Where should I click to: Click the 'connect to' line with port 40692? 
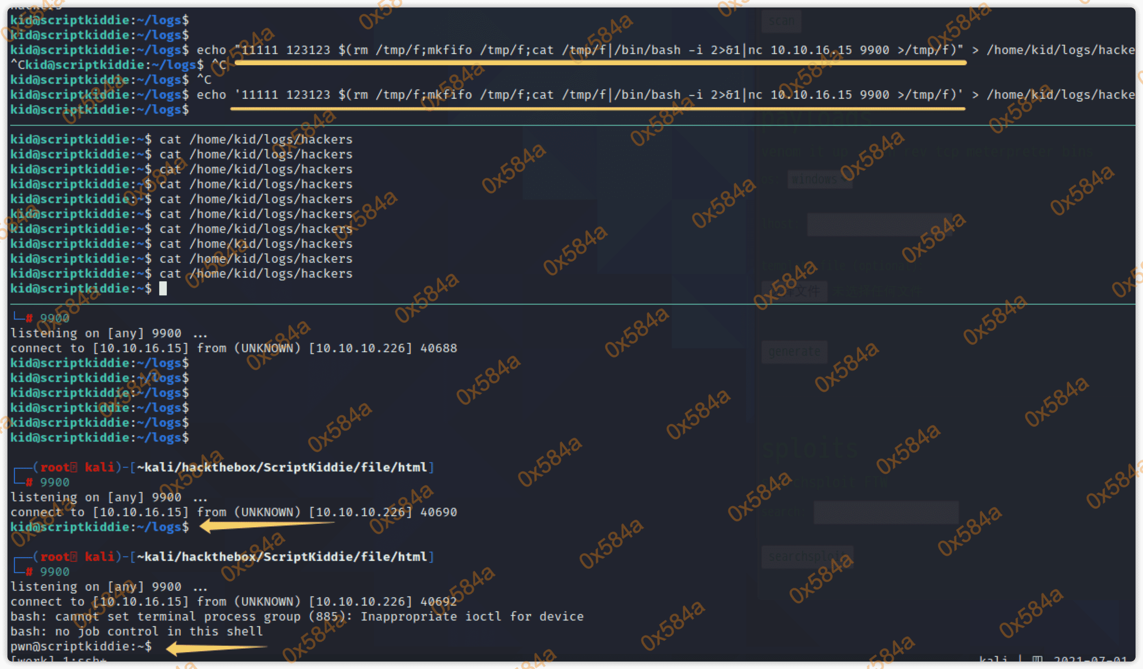click(233, 601)
